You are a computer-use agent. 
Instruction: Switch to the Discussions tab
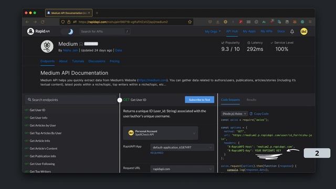[97, 61]
